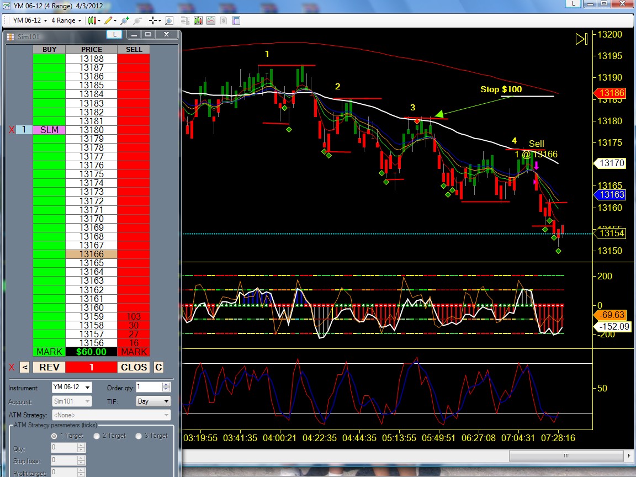Screen dimensions: 636x477
Task: Click the zoom frame magnifier icon
Action: tap(169, 20)
